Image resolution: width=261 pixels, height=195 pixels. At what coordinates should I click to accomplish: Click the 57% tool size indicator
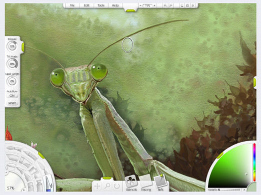(10, 188)
